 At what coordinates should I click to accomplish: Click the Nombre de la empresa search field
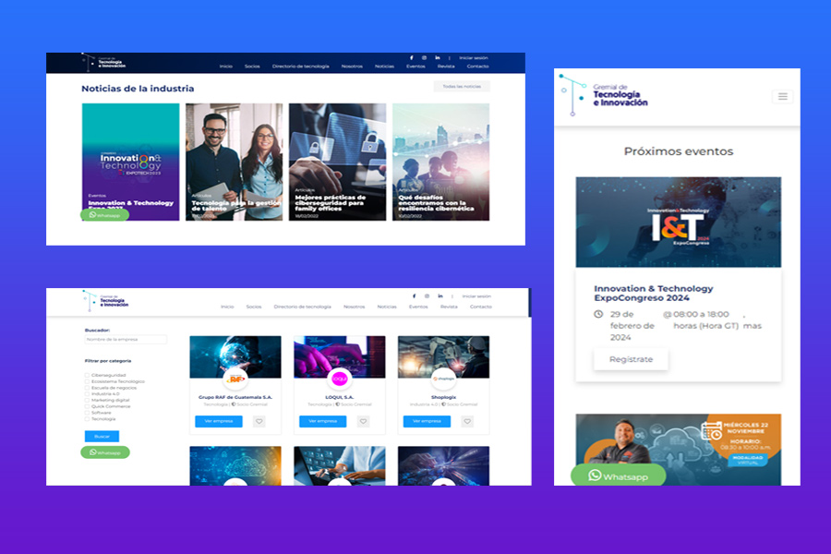pyautogui.click(x=126, y=340)
